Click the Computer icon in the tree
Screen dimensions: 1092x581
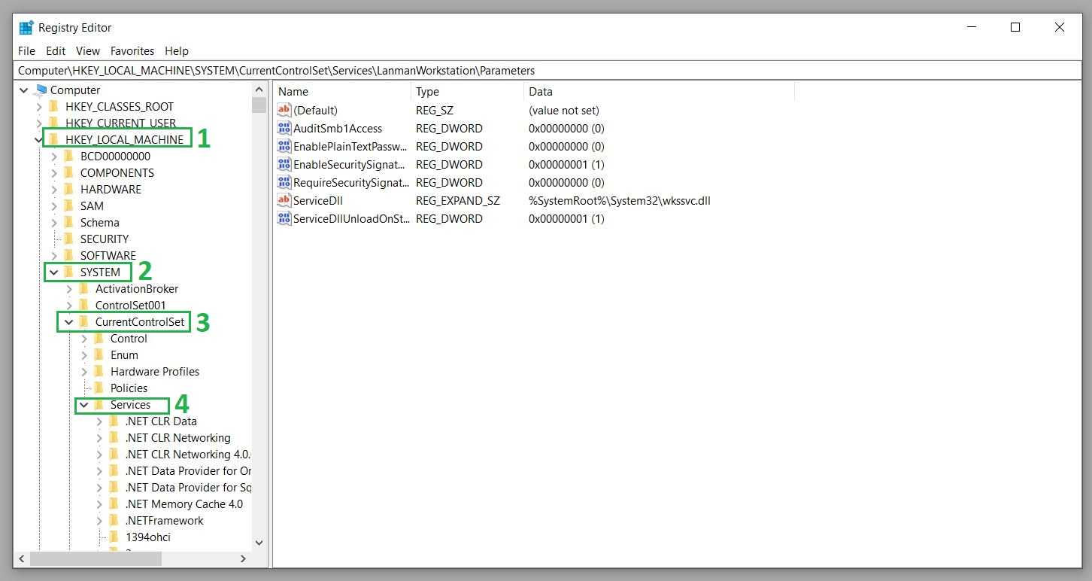[x=41, y=90]
